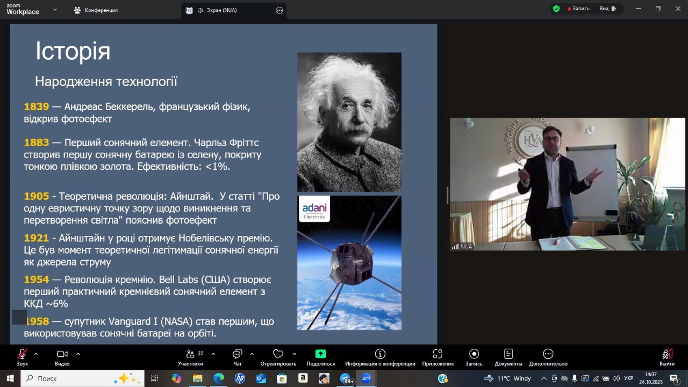Expand chevron beside the Участники button
This screenshot has height=387, width=688.
tap(213, 354)
